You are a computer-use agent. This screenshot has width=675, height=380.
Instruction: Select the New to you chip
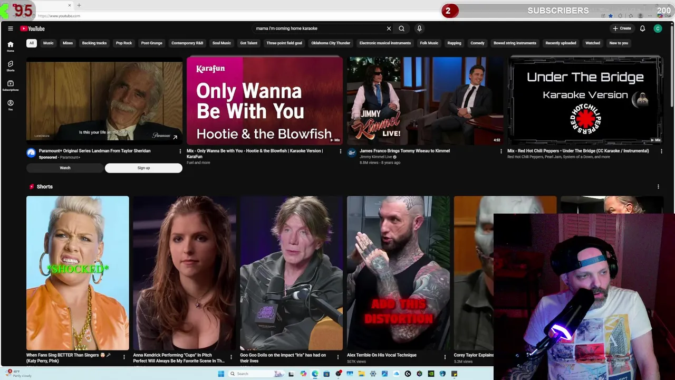(619, 43)
